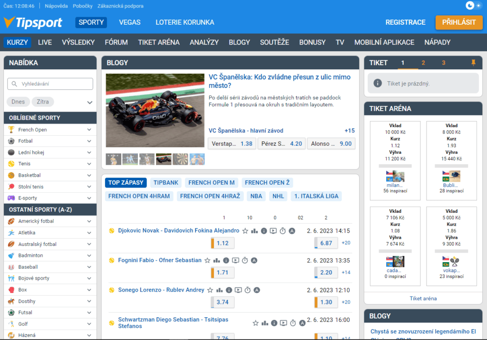Select ticket tab 2
Screen dimensions: 487x340
pos(423,63)
